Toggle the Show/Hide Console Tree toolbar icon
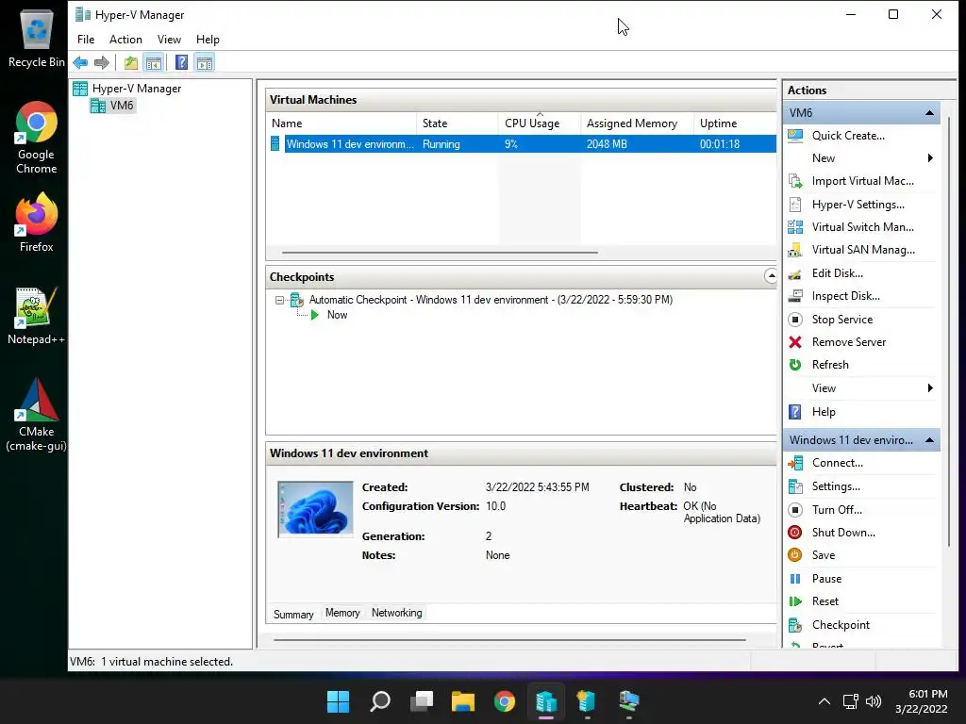966x724 pixels. pos(154,62)
